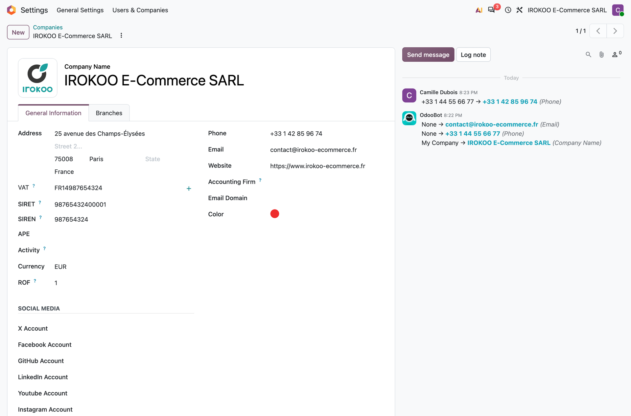Go to the next record arrow
The width and height of the screenshot is (631, 416).
point(615,31)
